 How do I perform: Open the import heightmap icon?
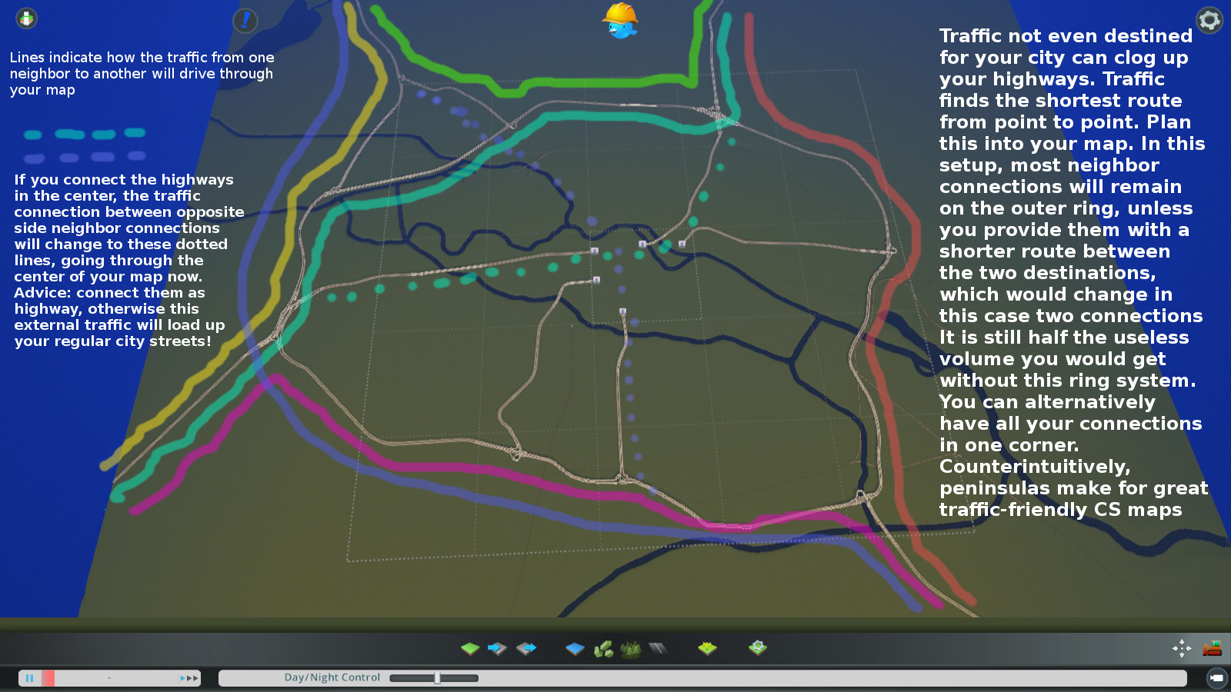(498, 649)
